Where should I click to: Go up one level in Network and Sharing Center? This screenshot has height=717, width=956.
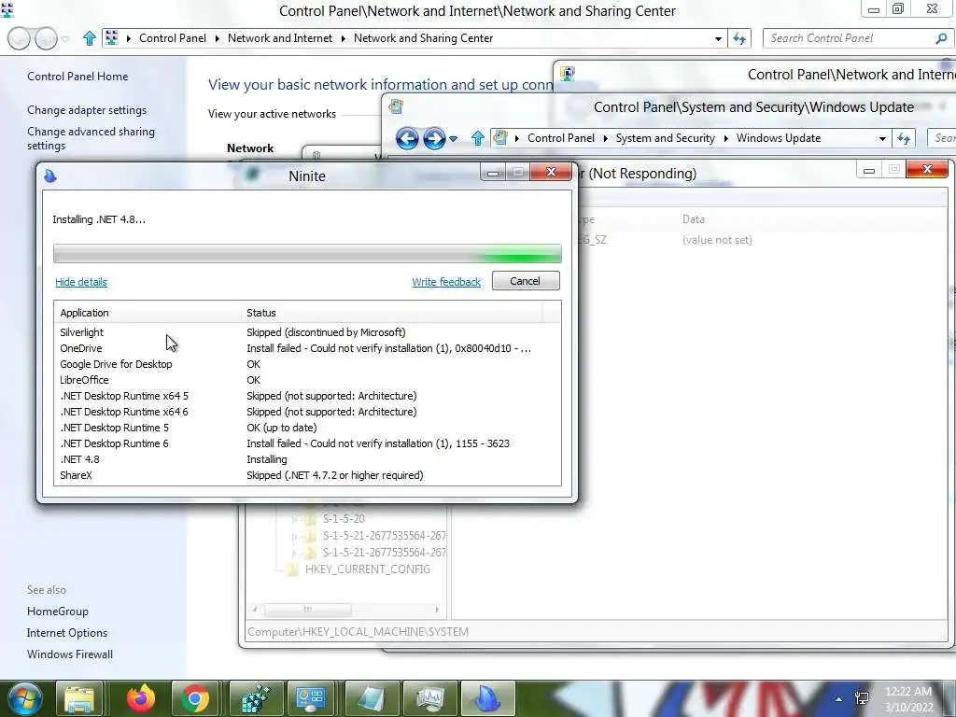(89, 38)
